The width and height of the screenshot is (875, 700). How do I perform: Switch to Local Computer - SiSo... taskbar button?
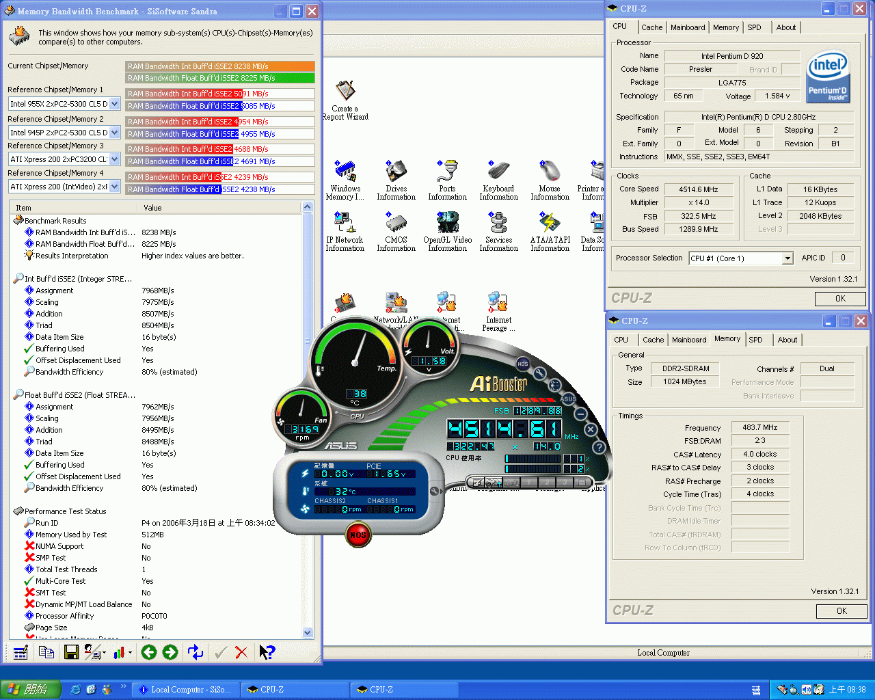pyautogui.click(x=186, y=690)
